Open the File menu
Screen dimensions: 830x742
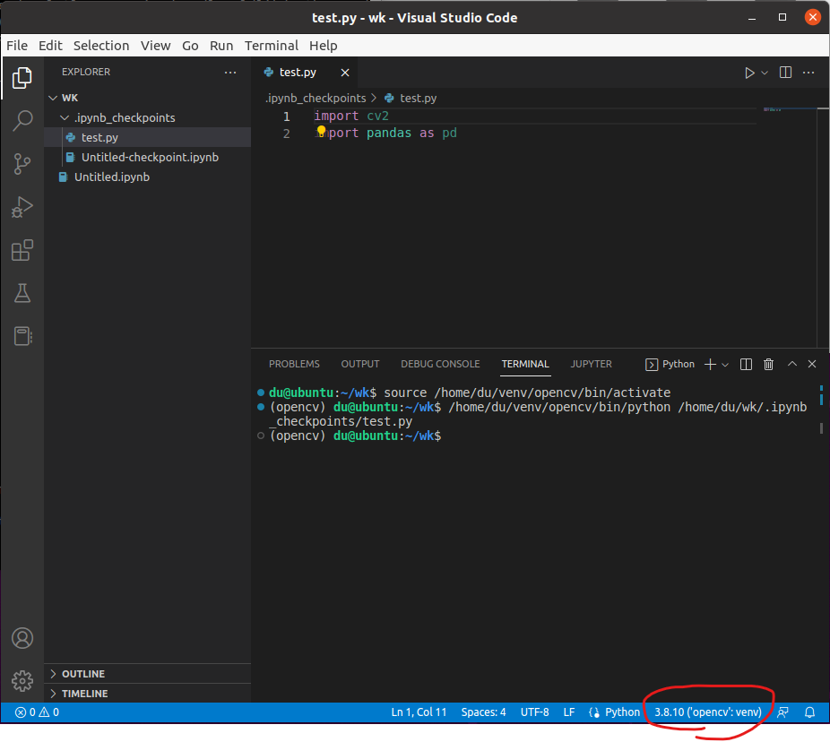(x=17, y=46)
